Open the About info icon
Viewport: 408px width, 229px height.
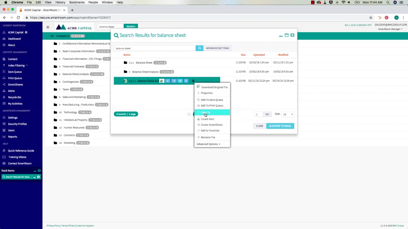coord(4,45)
